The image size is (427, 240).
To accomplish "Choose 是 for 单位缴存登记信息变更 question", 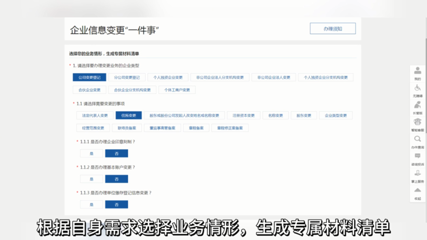I will pyautogui.click(x=91, y=204).
